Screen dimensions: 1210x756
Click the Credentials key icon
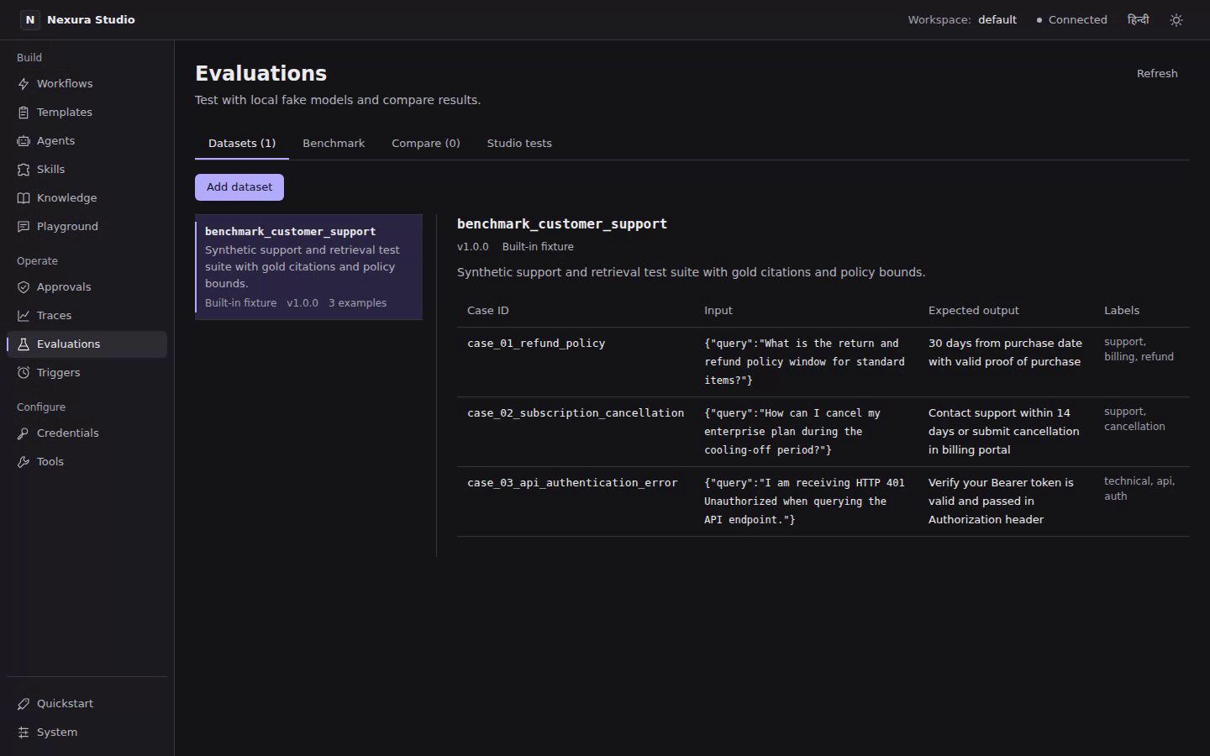(x=24, y=433)
